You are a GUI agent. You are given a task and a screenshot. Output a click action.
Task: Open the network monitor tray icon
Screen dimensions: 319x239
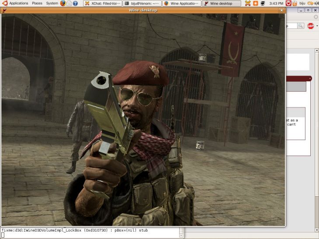click(x=263, y=3)
